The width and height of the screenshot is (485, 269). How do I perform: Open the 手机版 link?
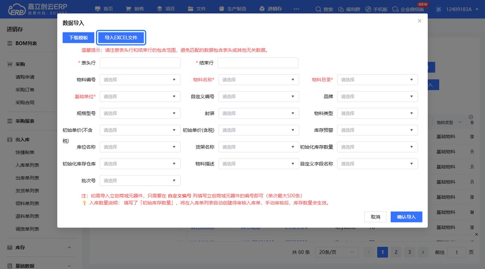(x=377, y=9)
